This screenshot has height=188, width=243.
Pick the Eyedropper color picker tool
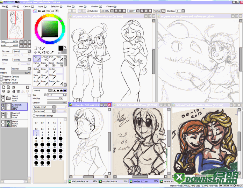click(52, 52)
